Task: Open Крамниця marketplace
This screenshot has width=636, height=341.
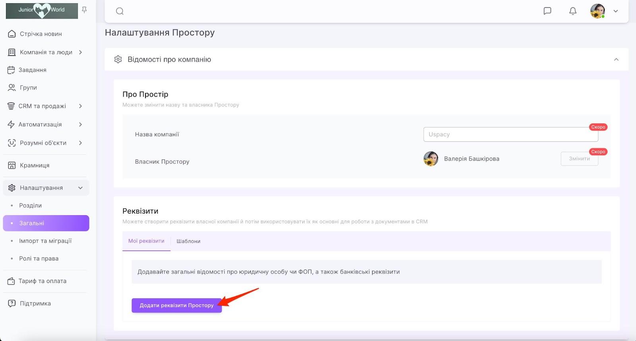Action: (x=35, y=166)
